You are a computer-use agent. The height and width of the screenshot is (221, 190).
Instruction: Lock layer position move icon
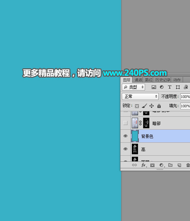152,106
